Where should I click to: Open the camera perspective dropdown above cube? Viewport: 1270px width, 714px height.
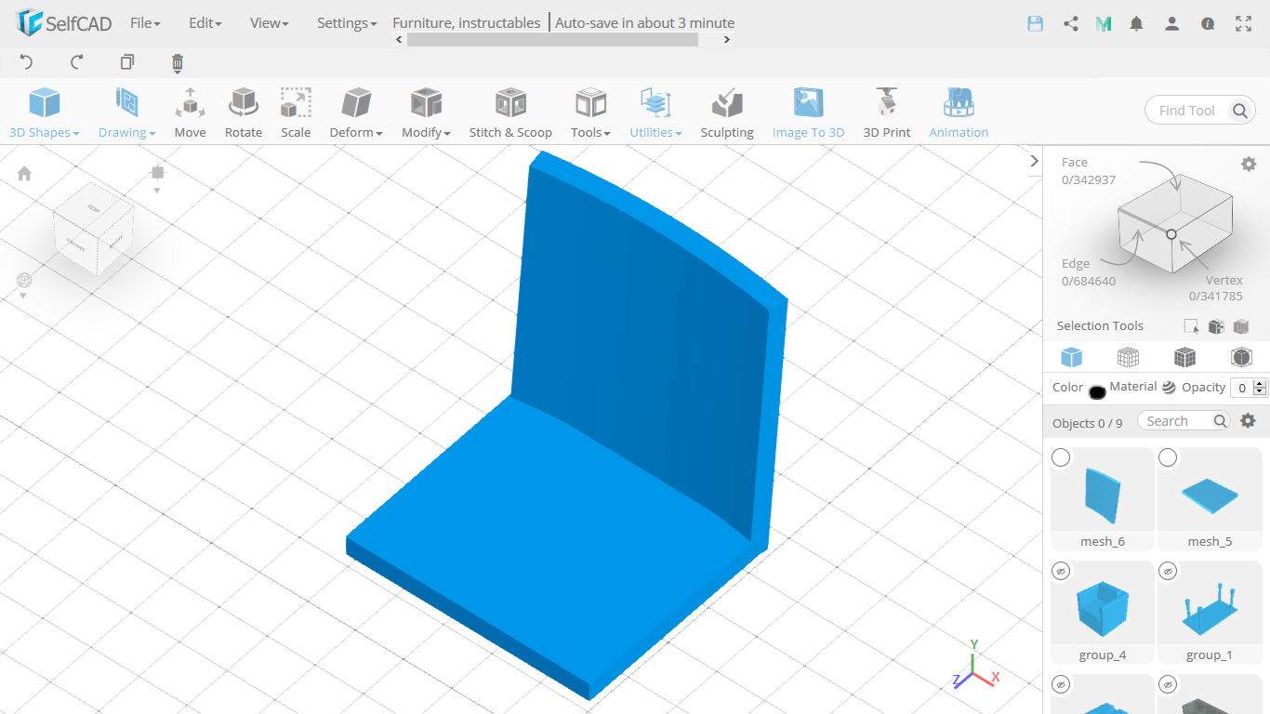click(157, 178)
